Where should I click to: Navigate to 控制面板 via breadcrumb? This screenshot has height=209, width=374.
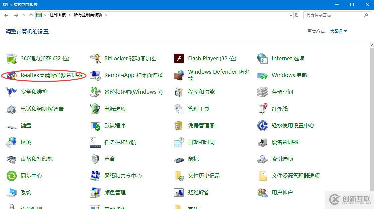tap(58, 15)
